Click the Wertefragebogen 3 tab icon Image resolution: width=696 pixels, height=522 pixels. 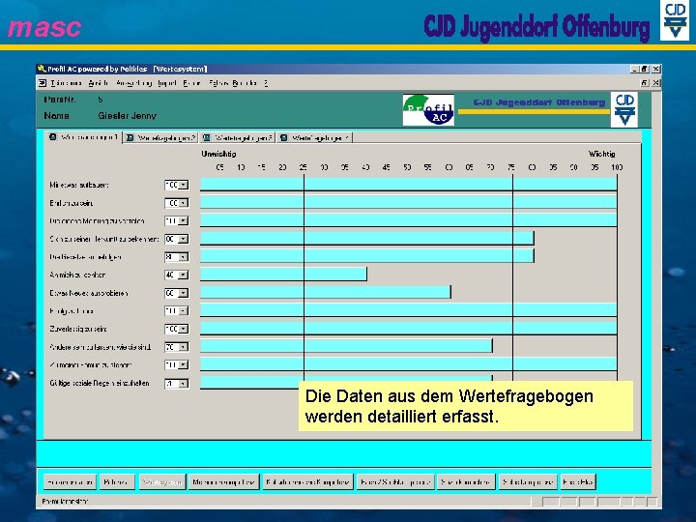[207, 138]
